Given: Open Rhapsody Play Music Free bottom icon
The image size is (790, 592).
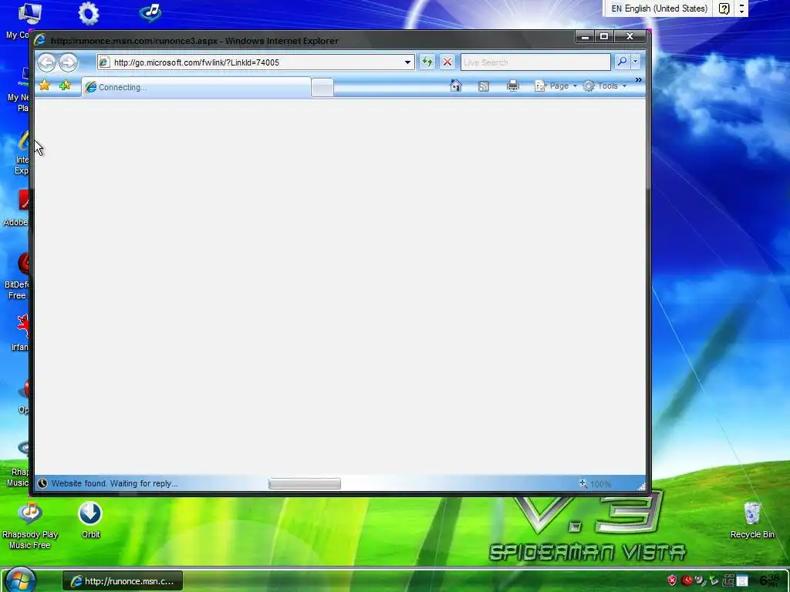Looking at the screenshot, I should pyautogui.click(x=30, y=525).
